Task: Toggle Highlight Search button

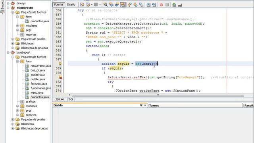Action: 123,5
